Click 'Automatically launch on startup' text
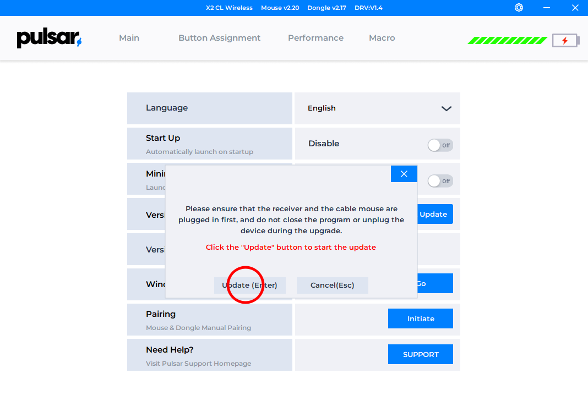The width and height of the screenshot is (588, 412). coord(199,152)
